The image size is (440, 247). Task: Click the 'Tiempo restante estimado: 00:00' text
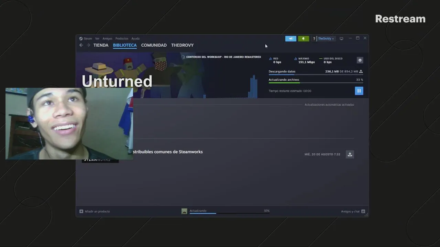(x=290, y=91)
